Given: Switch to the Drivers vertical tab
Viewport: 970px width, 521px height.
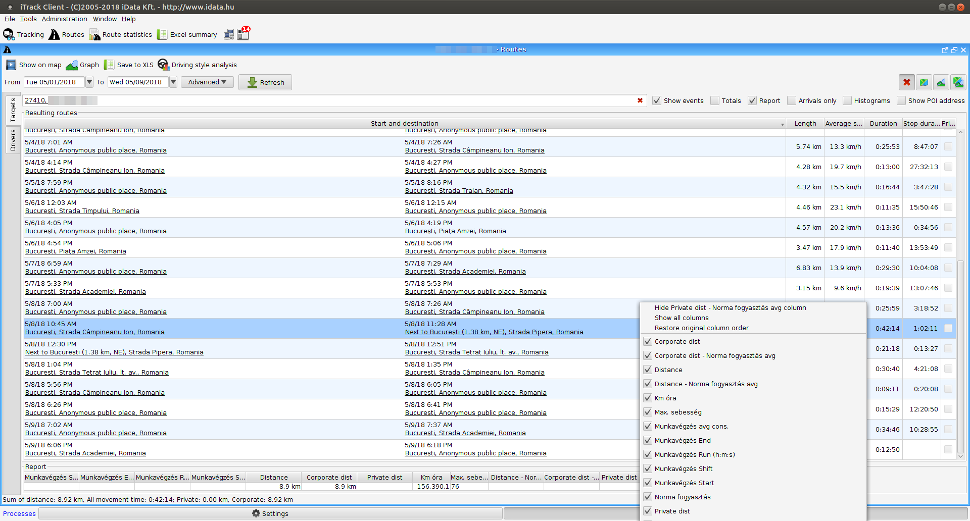Looking at the screenshot, I should (13, 140).
